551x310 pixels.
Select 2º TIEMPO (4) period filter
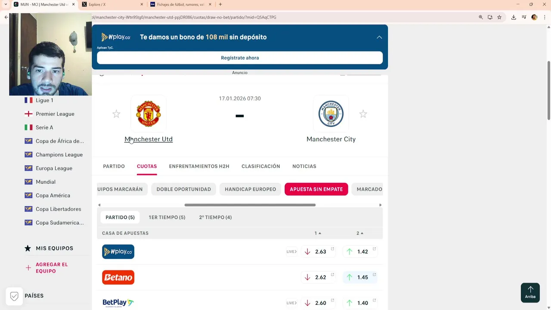215,217
